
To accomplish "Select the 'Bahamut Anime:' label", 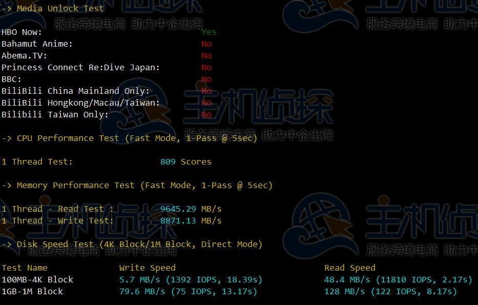I will [37, 44].
